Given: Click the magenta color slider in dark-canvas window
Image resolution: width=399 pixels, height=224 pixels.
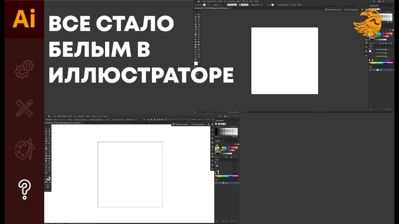Looking at the screenshot, I should click(x=381, y=53).
